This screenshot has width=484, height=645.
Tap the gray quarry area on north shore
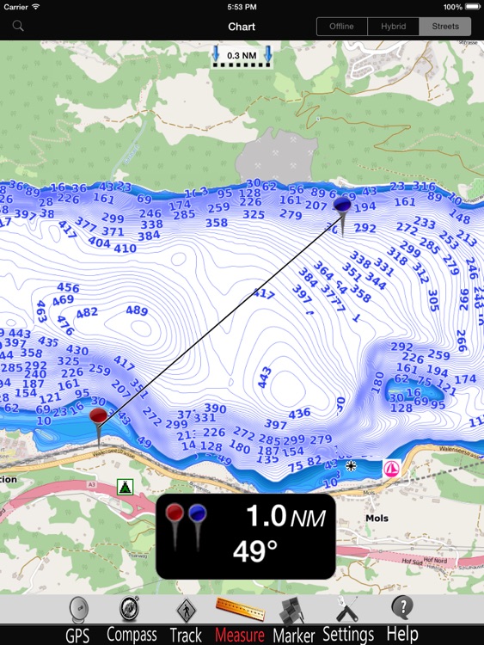(278, 156)
